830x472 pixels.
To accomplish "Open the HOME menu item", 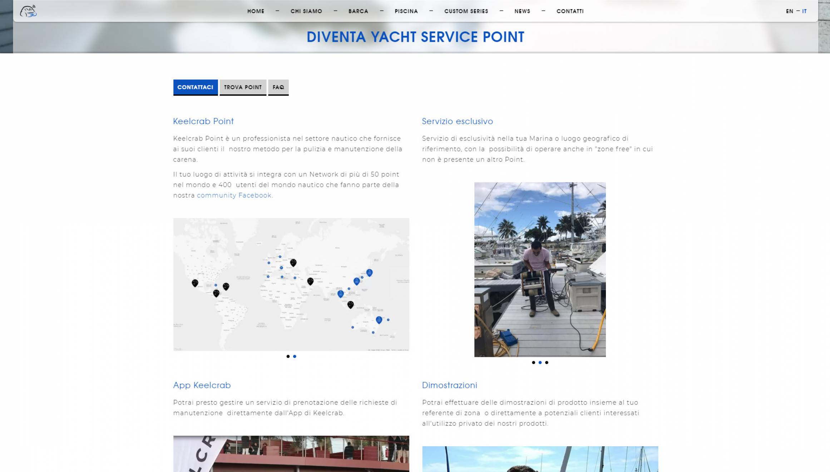I will pos(256,11).
